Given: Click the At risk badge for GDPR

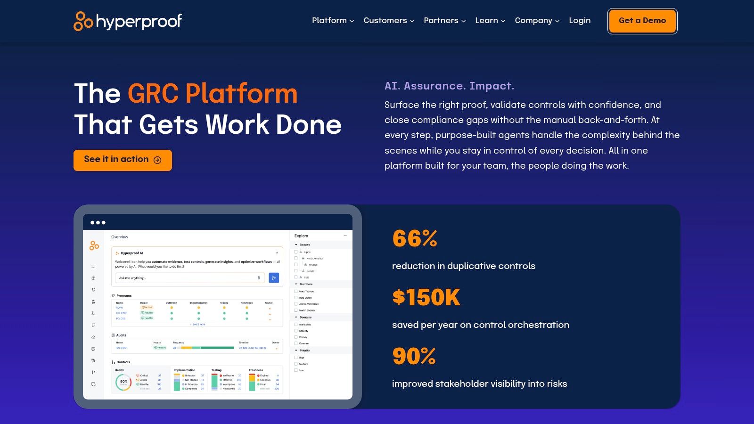Looking at the screenshot, I should coord(147,307).
